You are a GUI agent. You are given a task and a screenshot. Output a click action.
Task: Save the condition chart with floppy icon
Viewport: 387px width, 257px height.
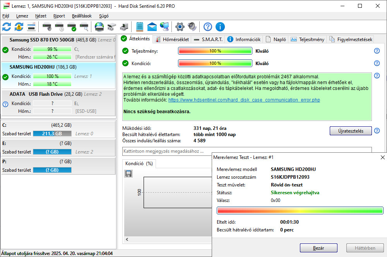coord(128,174)
